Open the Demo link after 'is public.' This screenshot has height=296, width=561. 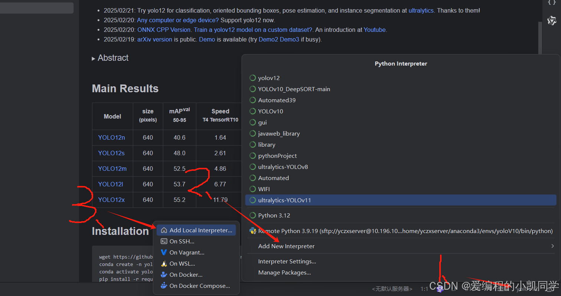tap(207, 39)
